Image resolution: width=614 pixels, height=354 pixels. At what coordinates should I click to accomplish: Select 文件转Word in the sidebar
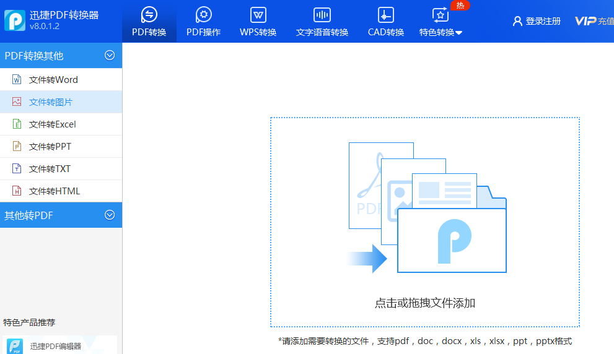point(61,79)
